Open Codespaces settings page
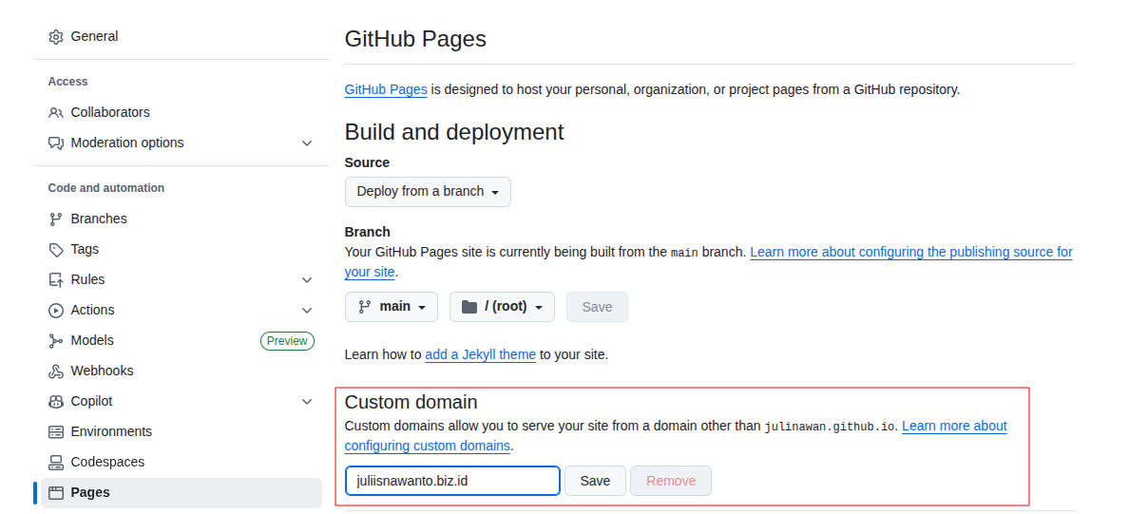The image size is (1148, 514). point(182,462)
